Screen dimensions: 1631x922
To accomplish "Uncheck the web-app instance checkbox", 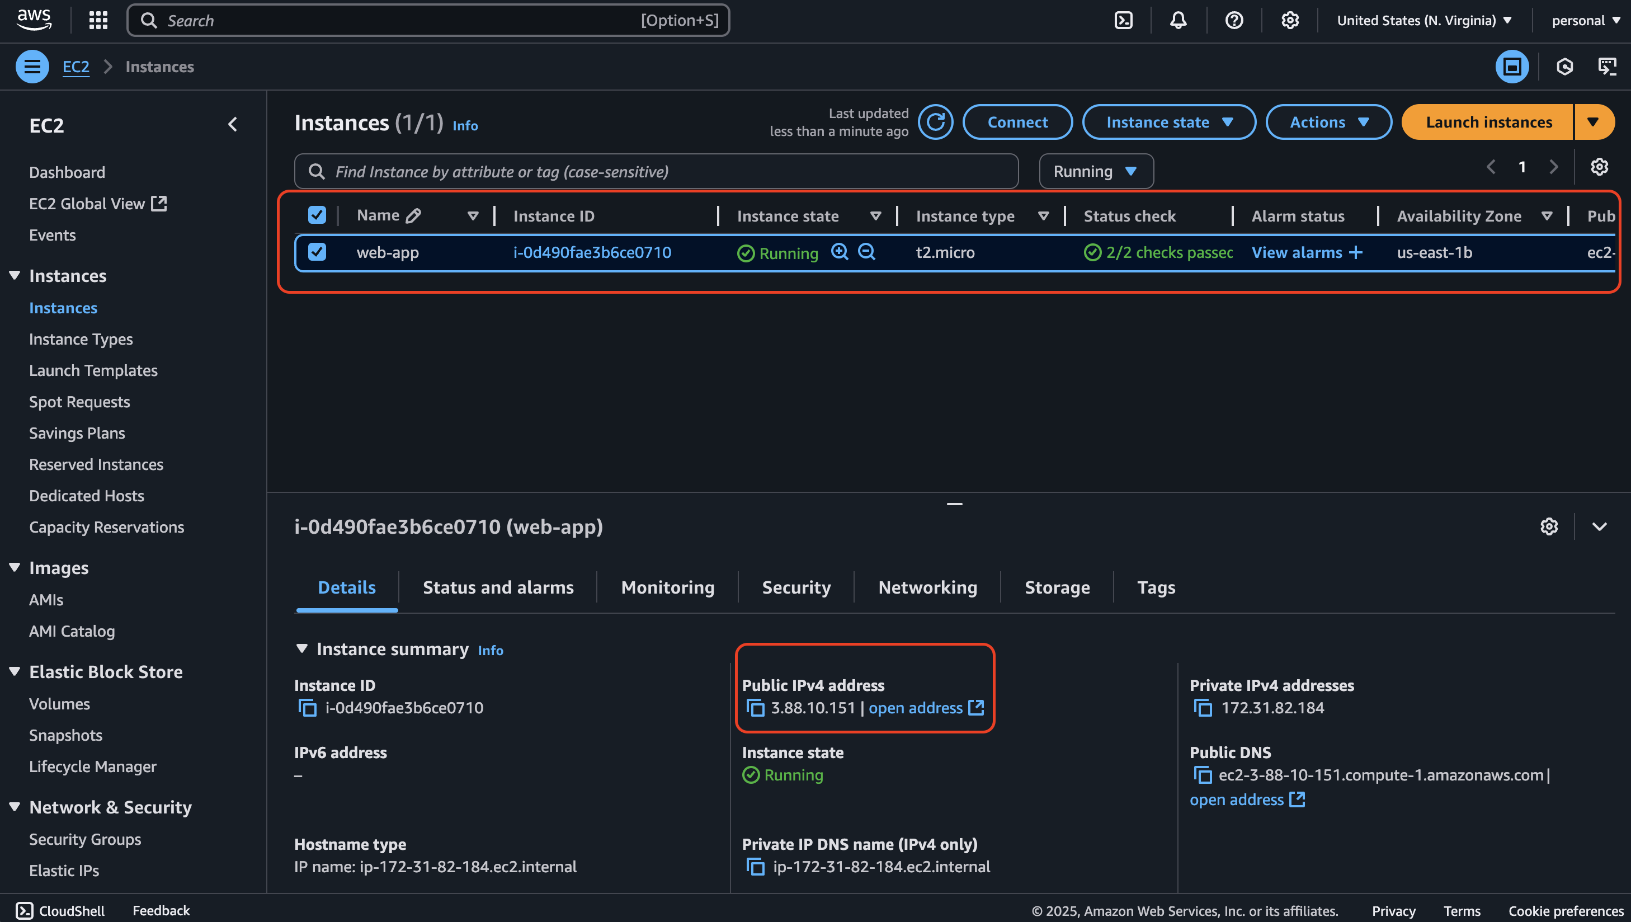I will [x=317, y=252].
